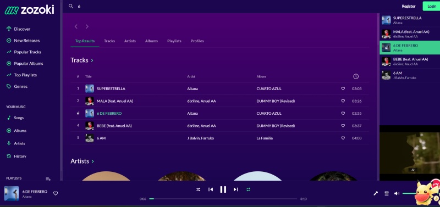Like the 6 AM track
Screen dimensions: 440x207
point(343,138)
